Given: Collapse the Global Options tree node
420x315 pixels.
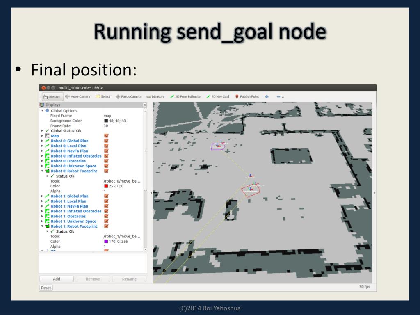Looking at the screenshot, I should point(42,110).
